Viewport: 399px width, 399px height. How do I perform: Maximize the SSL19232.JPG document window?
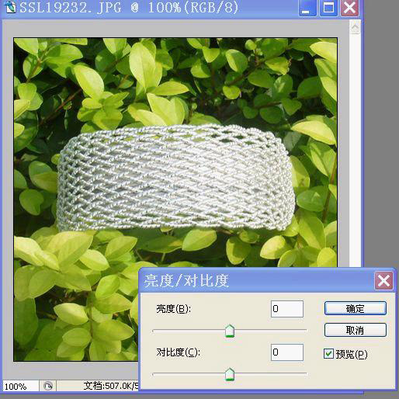328,8
